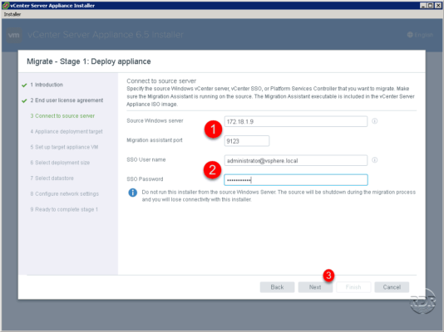This screenshot has height=332, width=444.
Task: Click the blue information notice icon
Action: [132, 193]
